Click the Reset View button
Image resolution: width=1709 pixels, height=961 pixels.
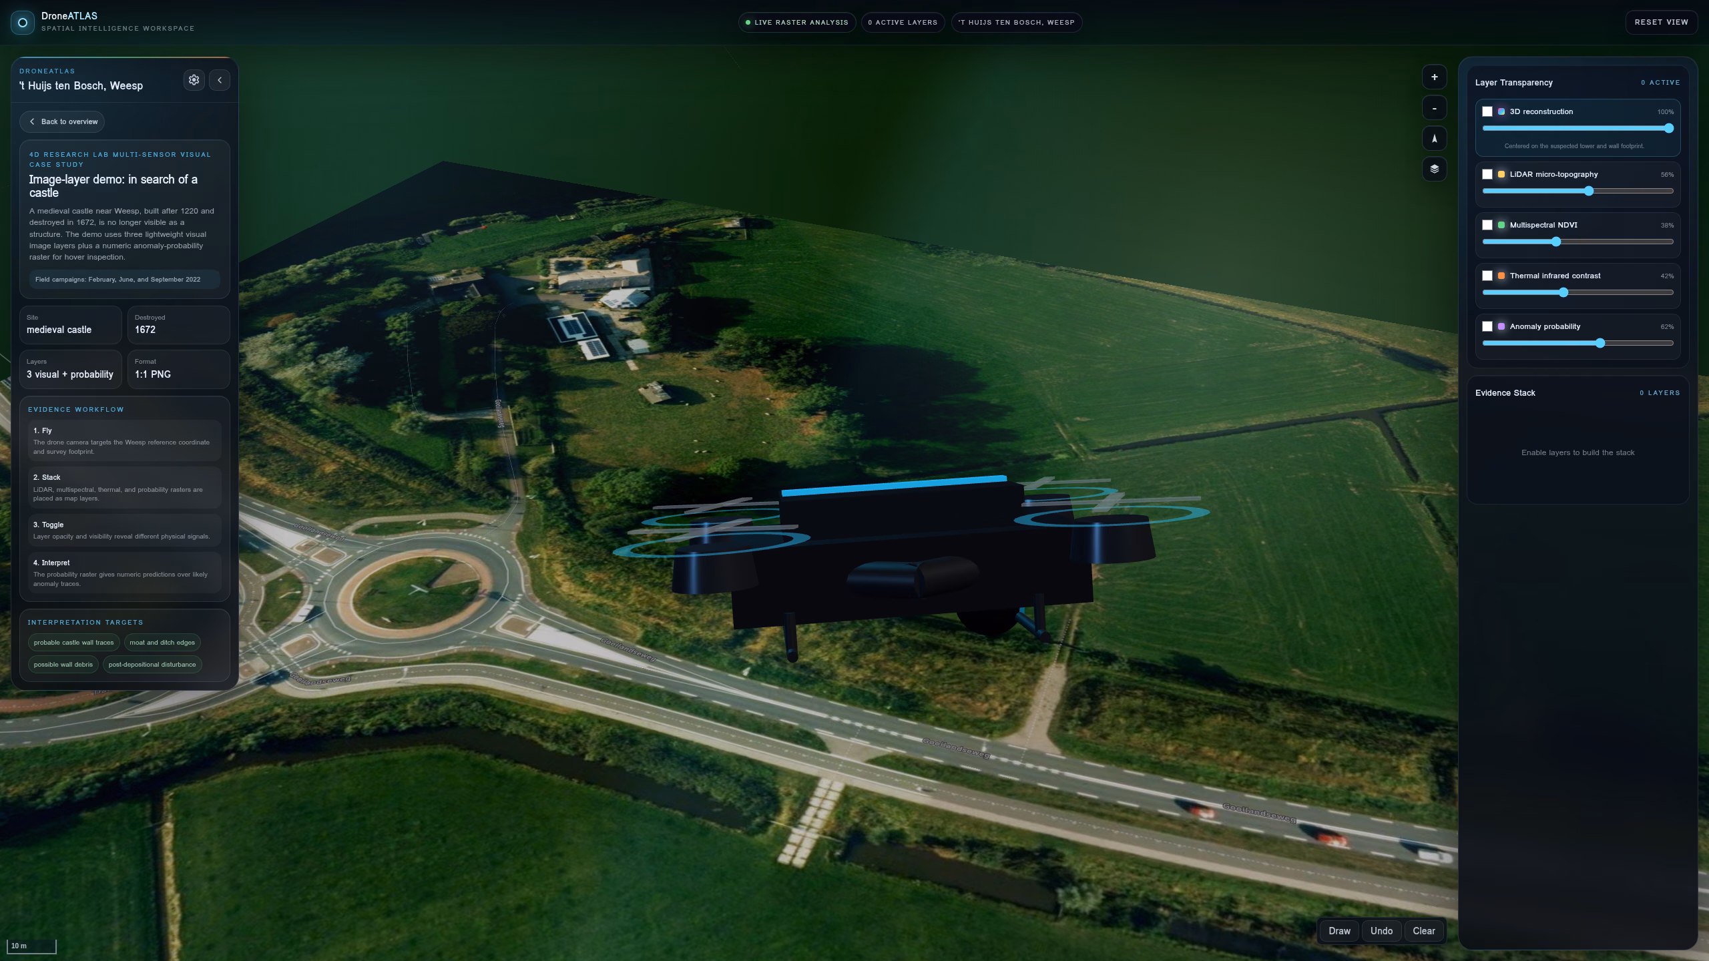(1661, 22)
